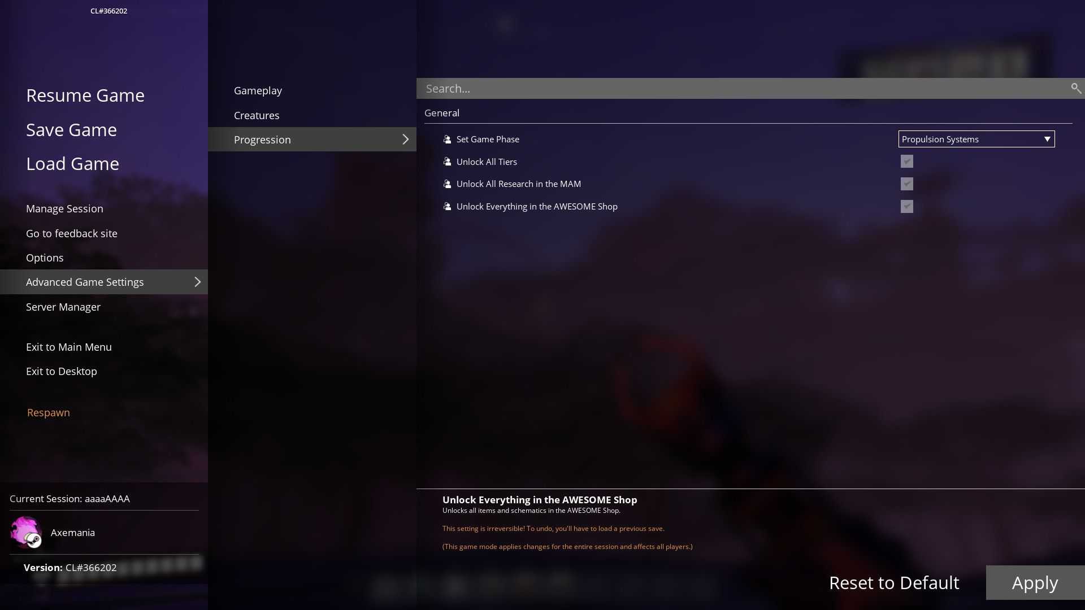Select the Creatures menu item

257,115
